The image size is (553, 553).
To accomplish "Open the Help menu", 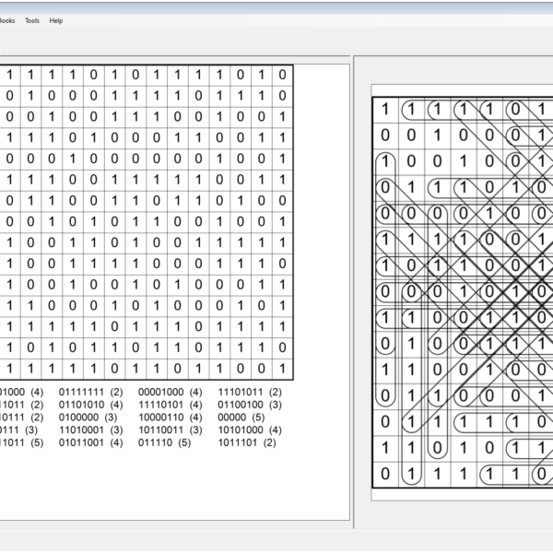I will point(56,20).
